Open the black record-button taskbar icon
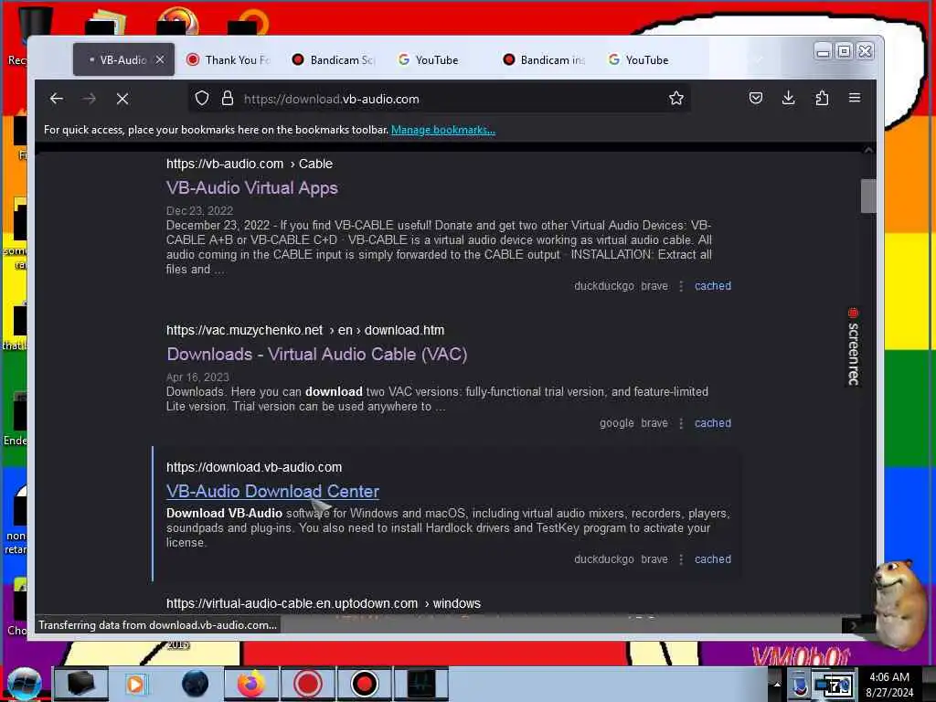The width and height of the screenshot is (936, 702). click(x=364, y=684)
